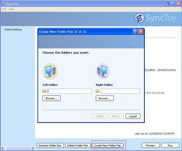Close the SyncToy main window
Image resolution: width=182 pixels, height=151 pixels.
(x=179, y=4)
